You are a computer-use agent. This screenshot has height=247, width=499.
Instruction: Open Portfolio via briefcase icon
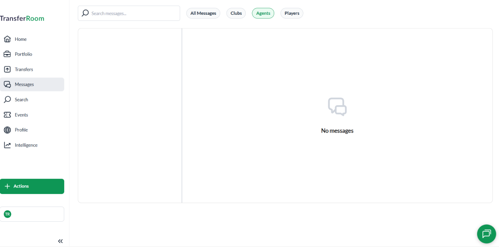click(7, 54)
